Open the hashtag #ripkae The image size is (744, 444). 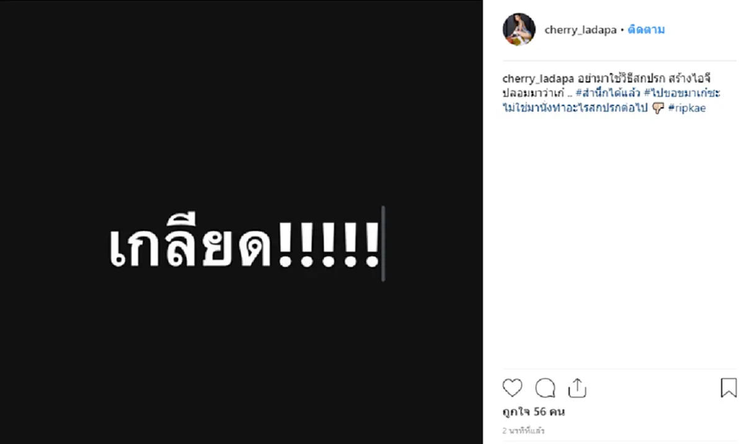(x=686, y=107)
